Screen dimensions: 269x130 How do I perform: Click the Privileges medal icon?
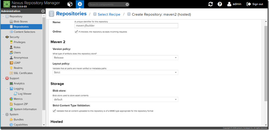(x=11, y=42)
